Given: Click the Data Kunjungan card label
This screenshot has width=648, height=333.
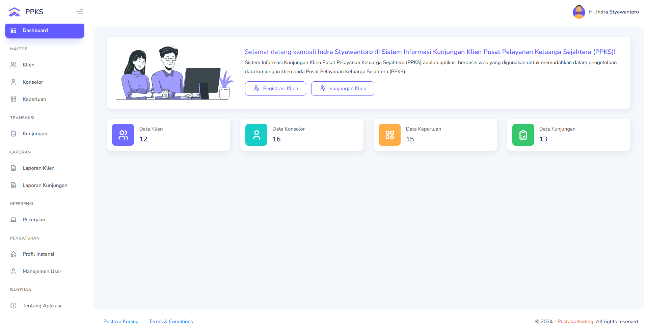Looking at the screenshot, I should coord(558,129).
